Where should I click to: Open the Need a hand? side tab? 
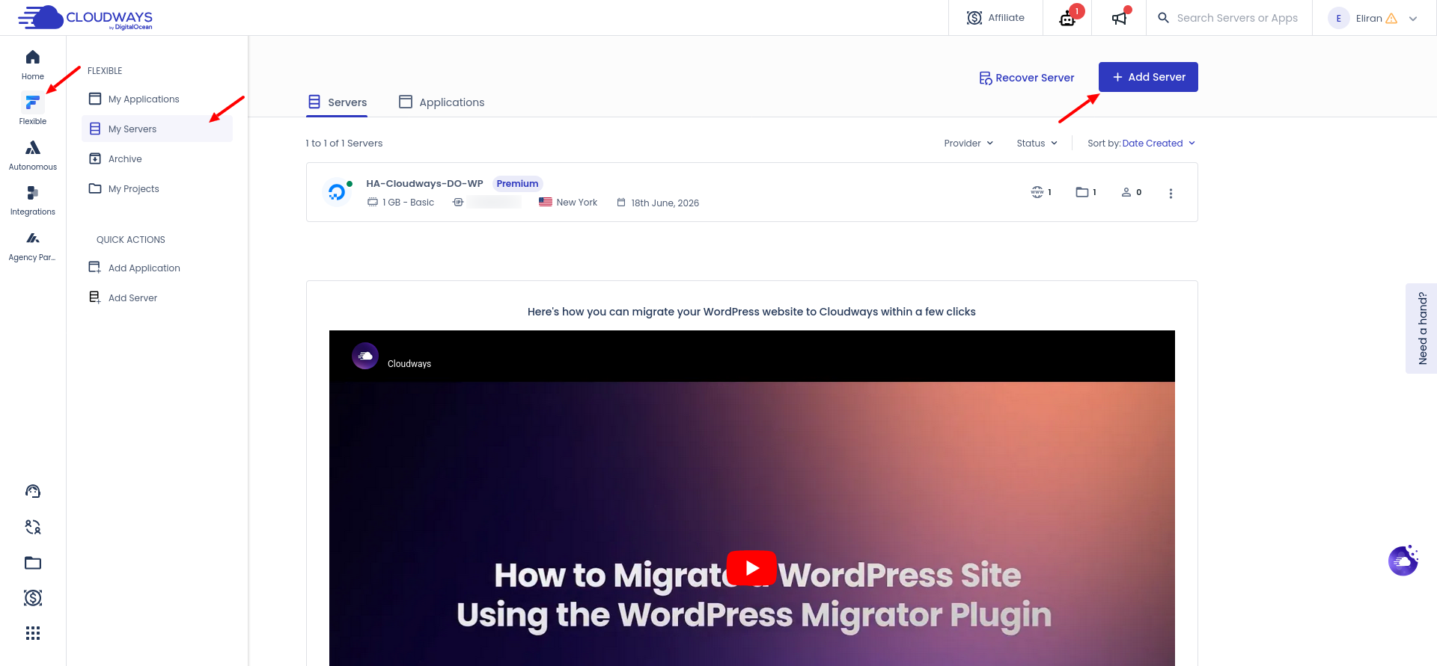click(1421, 328)
